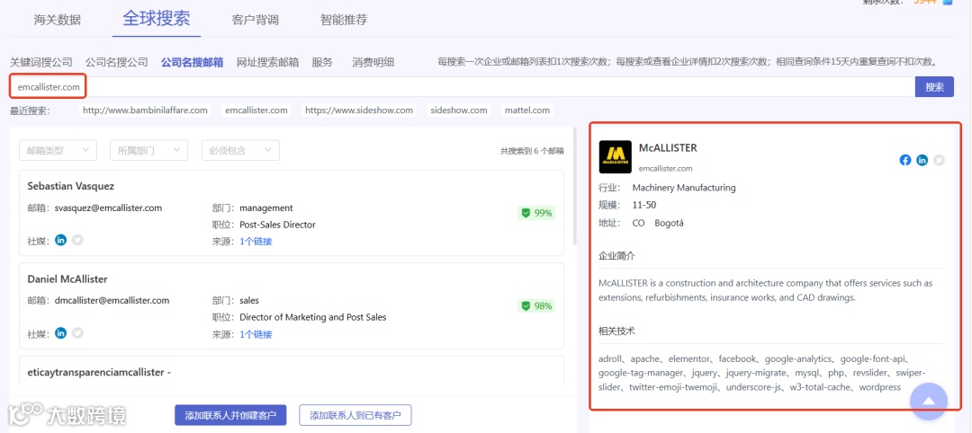Click Sebastian Vasquez's grey Twitter icon
Screen dimensions: 972x433
tap(77, 240)
